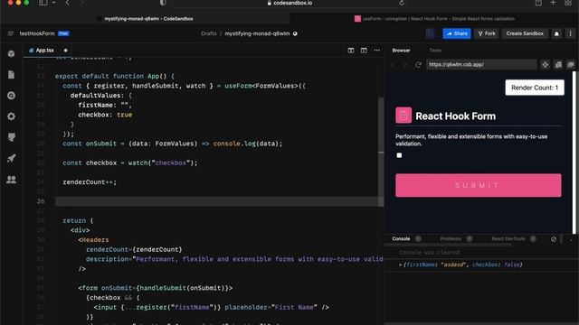The width and height of the screenshot is (579, 325).
Task: Click the component selector icon beside preview URL
Action: [545, 65]
